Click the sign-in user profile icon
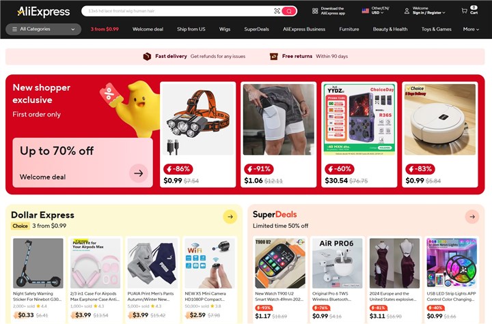 pos(407,11)
